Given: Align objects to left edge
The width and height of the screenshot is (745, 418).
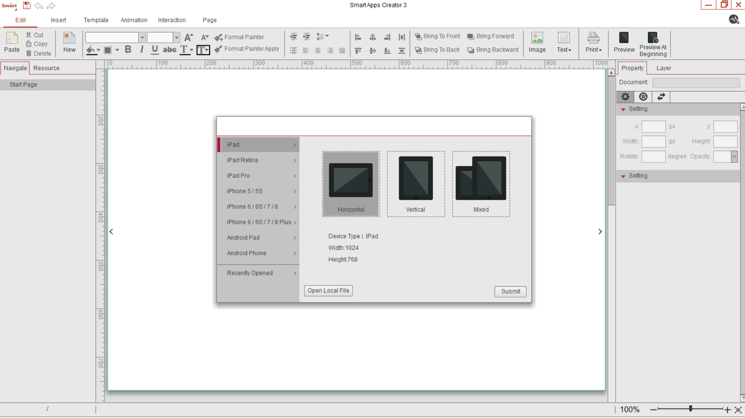Looking at the screenshot, I should pyautogui.click(x=358, y=37).
